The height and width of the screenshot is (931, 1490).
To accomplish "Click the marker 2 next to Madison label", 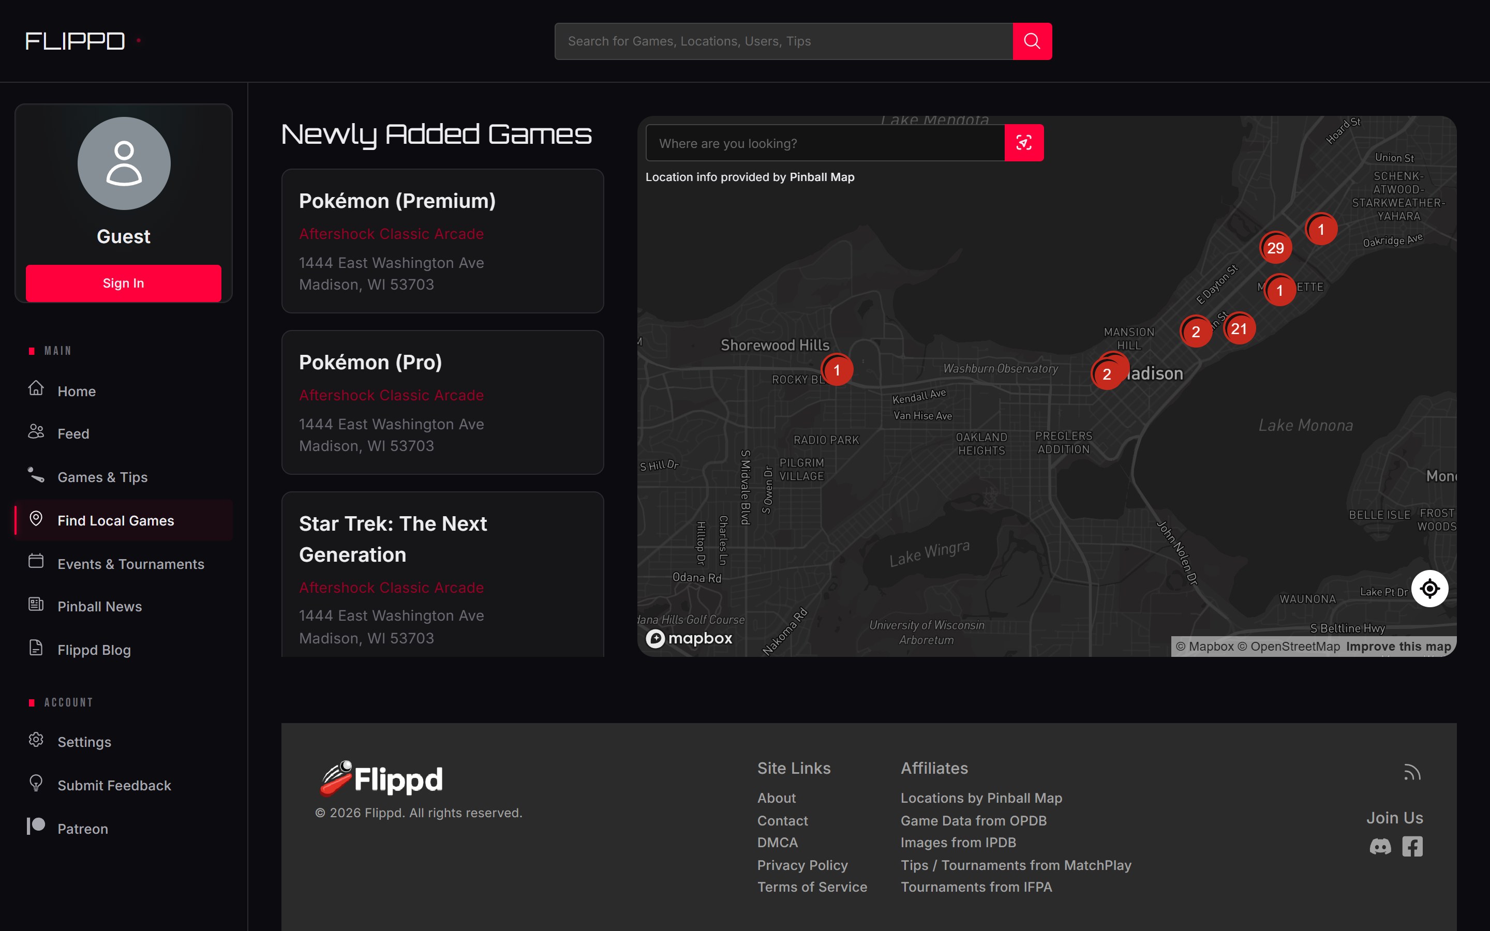I will coord(1107,374).
